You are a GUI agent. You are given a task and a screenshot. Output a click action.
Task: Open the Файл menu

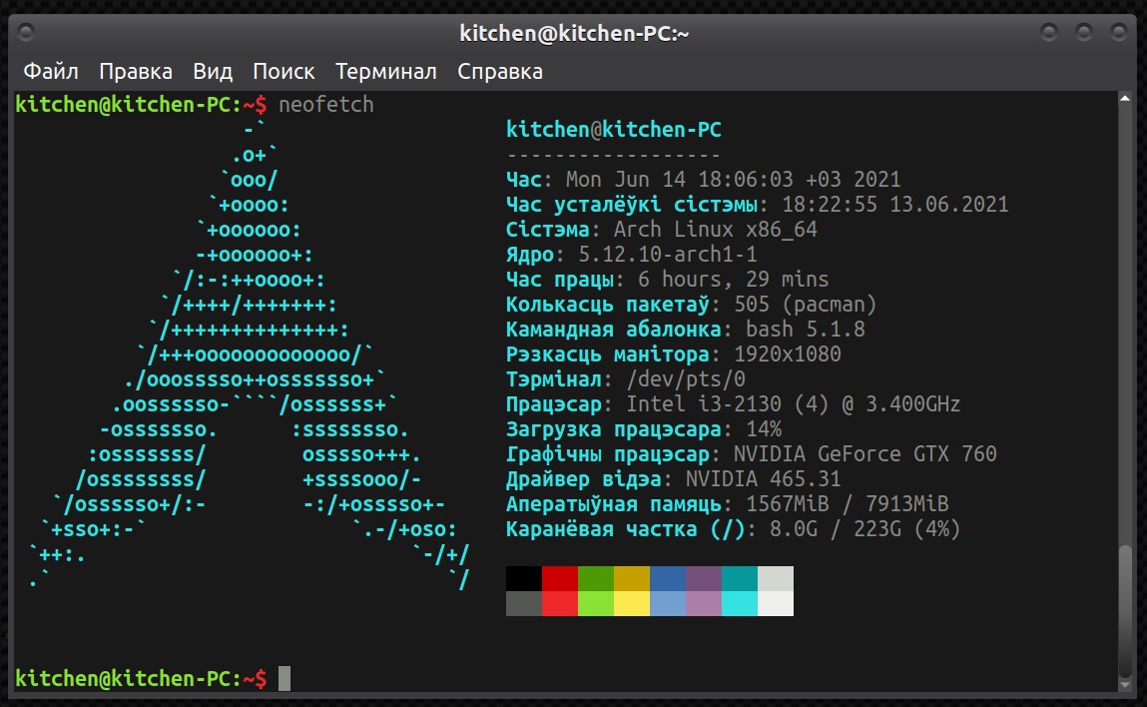pyautogui.click(x=51, y=71)
